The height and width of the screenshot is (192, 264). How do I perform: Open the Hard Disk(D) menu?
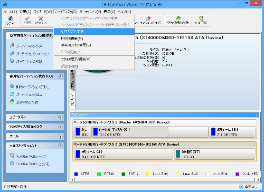coord(66,12)
